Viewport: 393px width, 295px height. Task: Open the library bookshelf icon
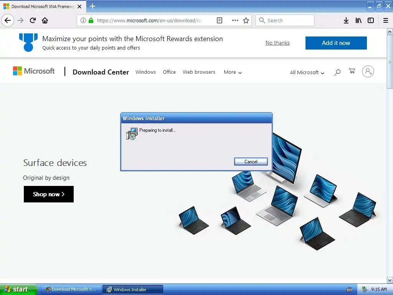(x=358, y=20)
